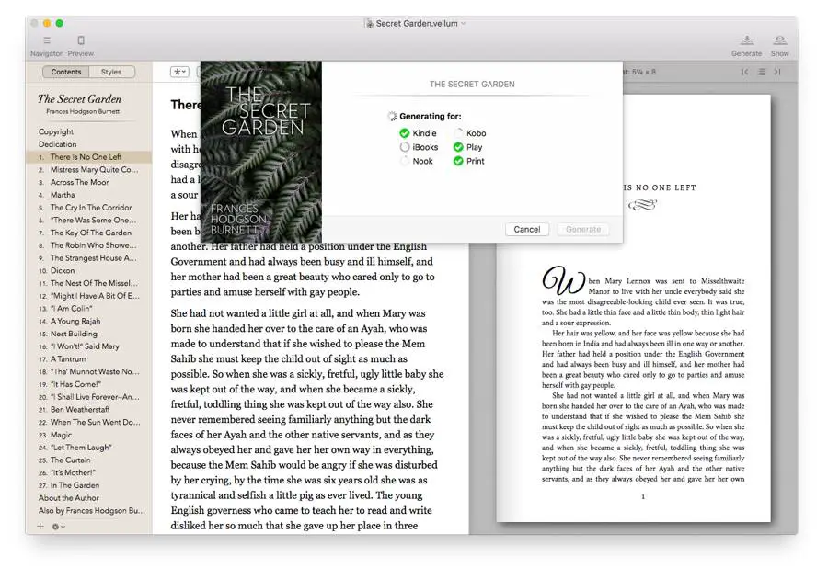Click 'Frances Hodgson Burnett' under sidebar title
The height and width of the screenshot is (579, 828).
point(83,112)
